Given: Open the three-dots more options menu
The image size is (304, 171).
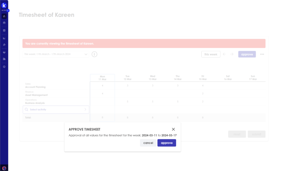Looking at the screenshot, I should (x=262, y=54).
